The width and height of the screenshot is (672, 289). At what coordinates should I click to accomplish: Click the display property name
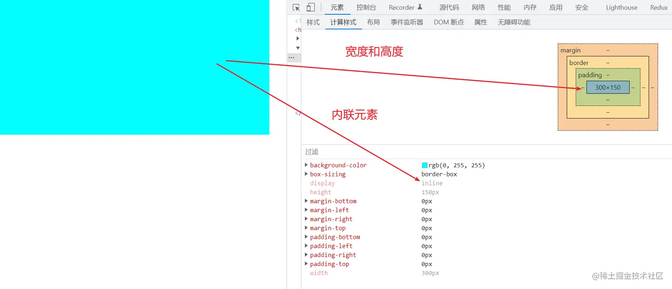click(322, 183)
